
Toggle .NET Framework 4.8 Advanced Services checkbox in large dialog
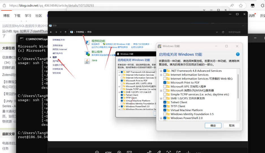[x=165, y=71]
